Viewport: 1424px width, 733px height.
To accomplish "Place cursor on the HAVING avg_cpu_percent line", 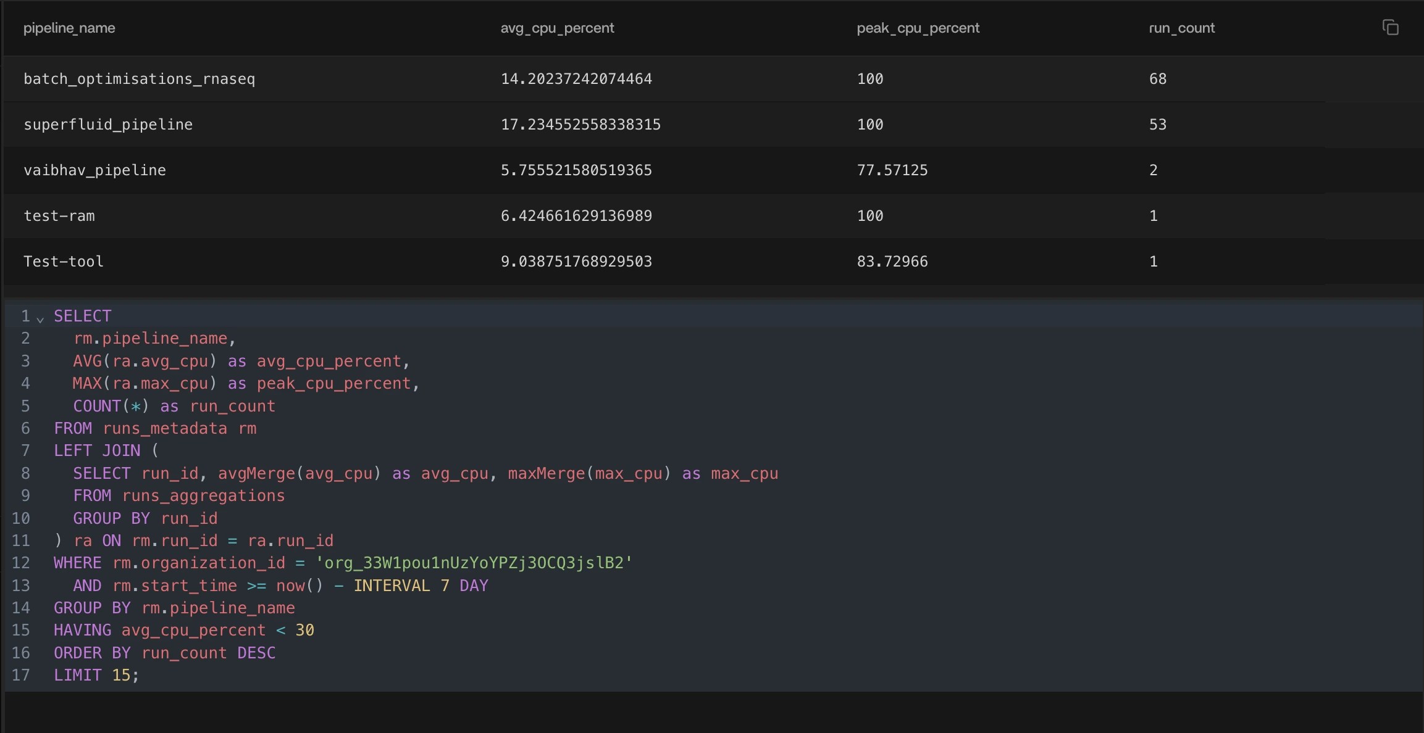I will pyautogui.click(x=183, y=630).
